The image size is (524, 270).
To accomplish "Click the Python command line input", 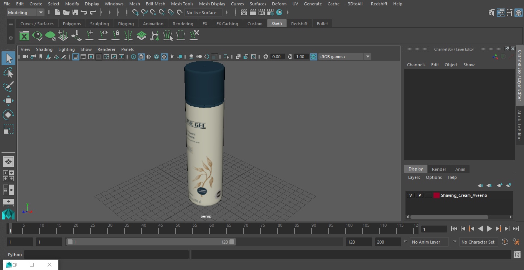I will tap(106, 255).
